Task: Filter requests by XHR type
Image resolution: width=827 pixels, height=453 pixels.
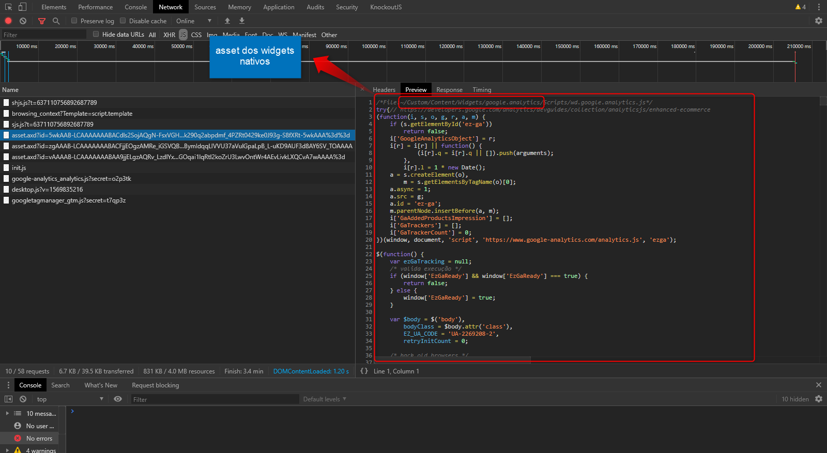Action: point(170,35)
